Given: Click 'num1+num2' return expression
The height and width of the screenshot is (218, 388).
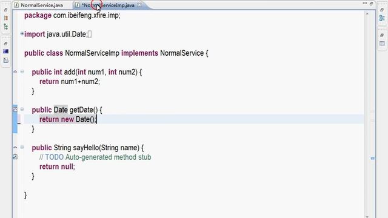Looking at the screenshot, I should pos(79,82).
